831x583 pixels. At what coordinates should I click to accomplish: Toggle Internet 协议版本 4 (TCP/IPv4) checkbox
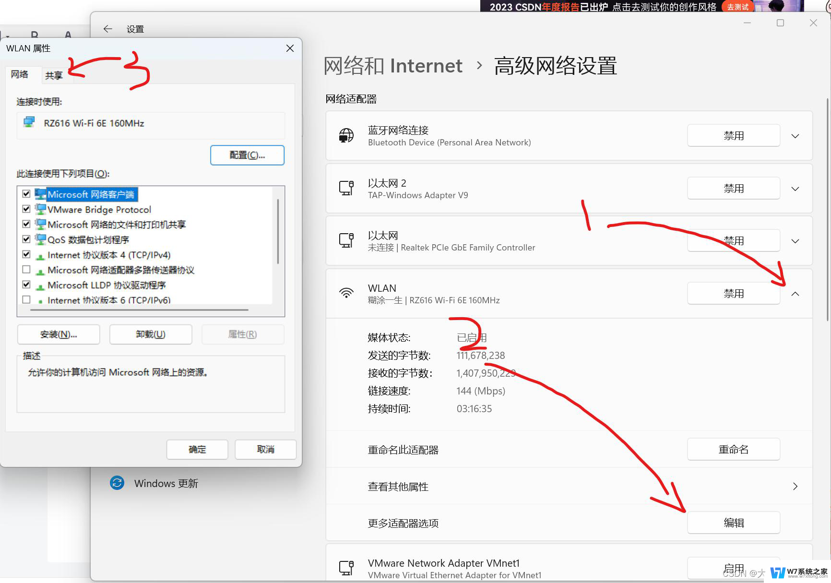(x=26, y=254)
